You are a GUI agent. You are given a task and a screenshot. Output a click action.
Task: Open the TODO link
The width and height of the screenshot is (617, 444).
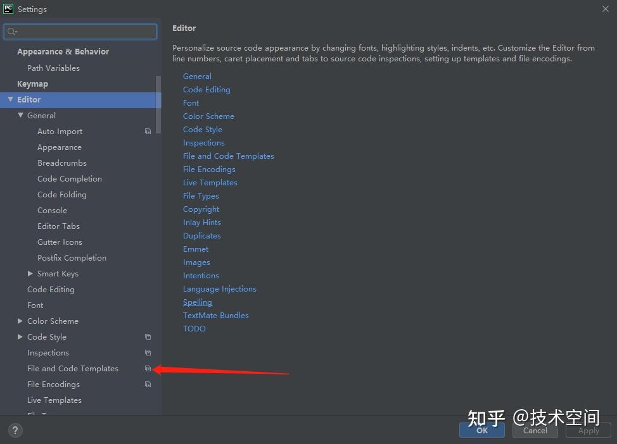point(194,328)
